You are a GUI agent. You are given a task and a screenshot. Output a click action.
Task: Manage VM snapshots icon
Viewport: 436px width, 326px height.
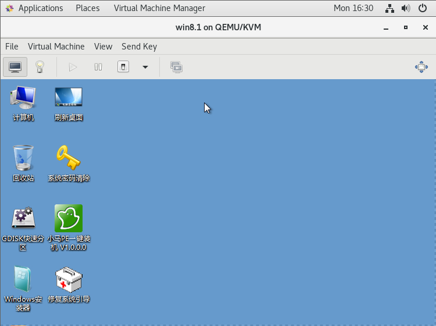pos(176,67)
